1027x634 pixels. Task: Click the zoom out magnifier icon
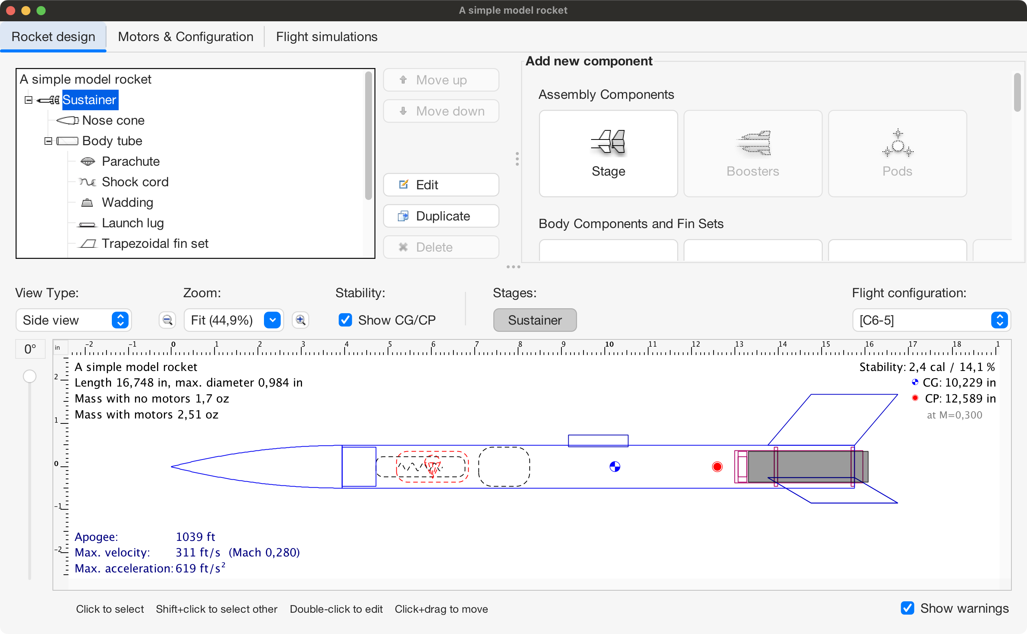click(167, 320)
